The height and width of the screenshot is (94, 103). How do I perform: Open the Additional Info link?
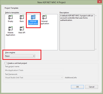click(x=71, y=77)
